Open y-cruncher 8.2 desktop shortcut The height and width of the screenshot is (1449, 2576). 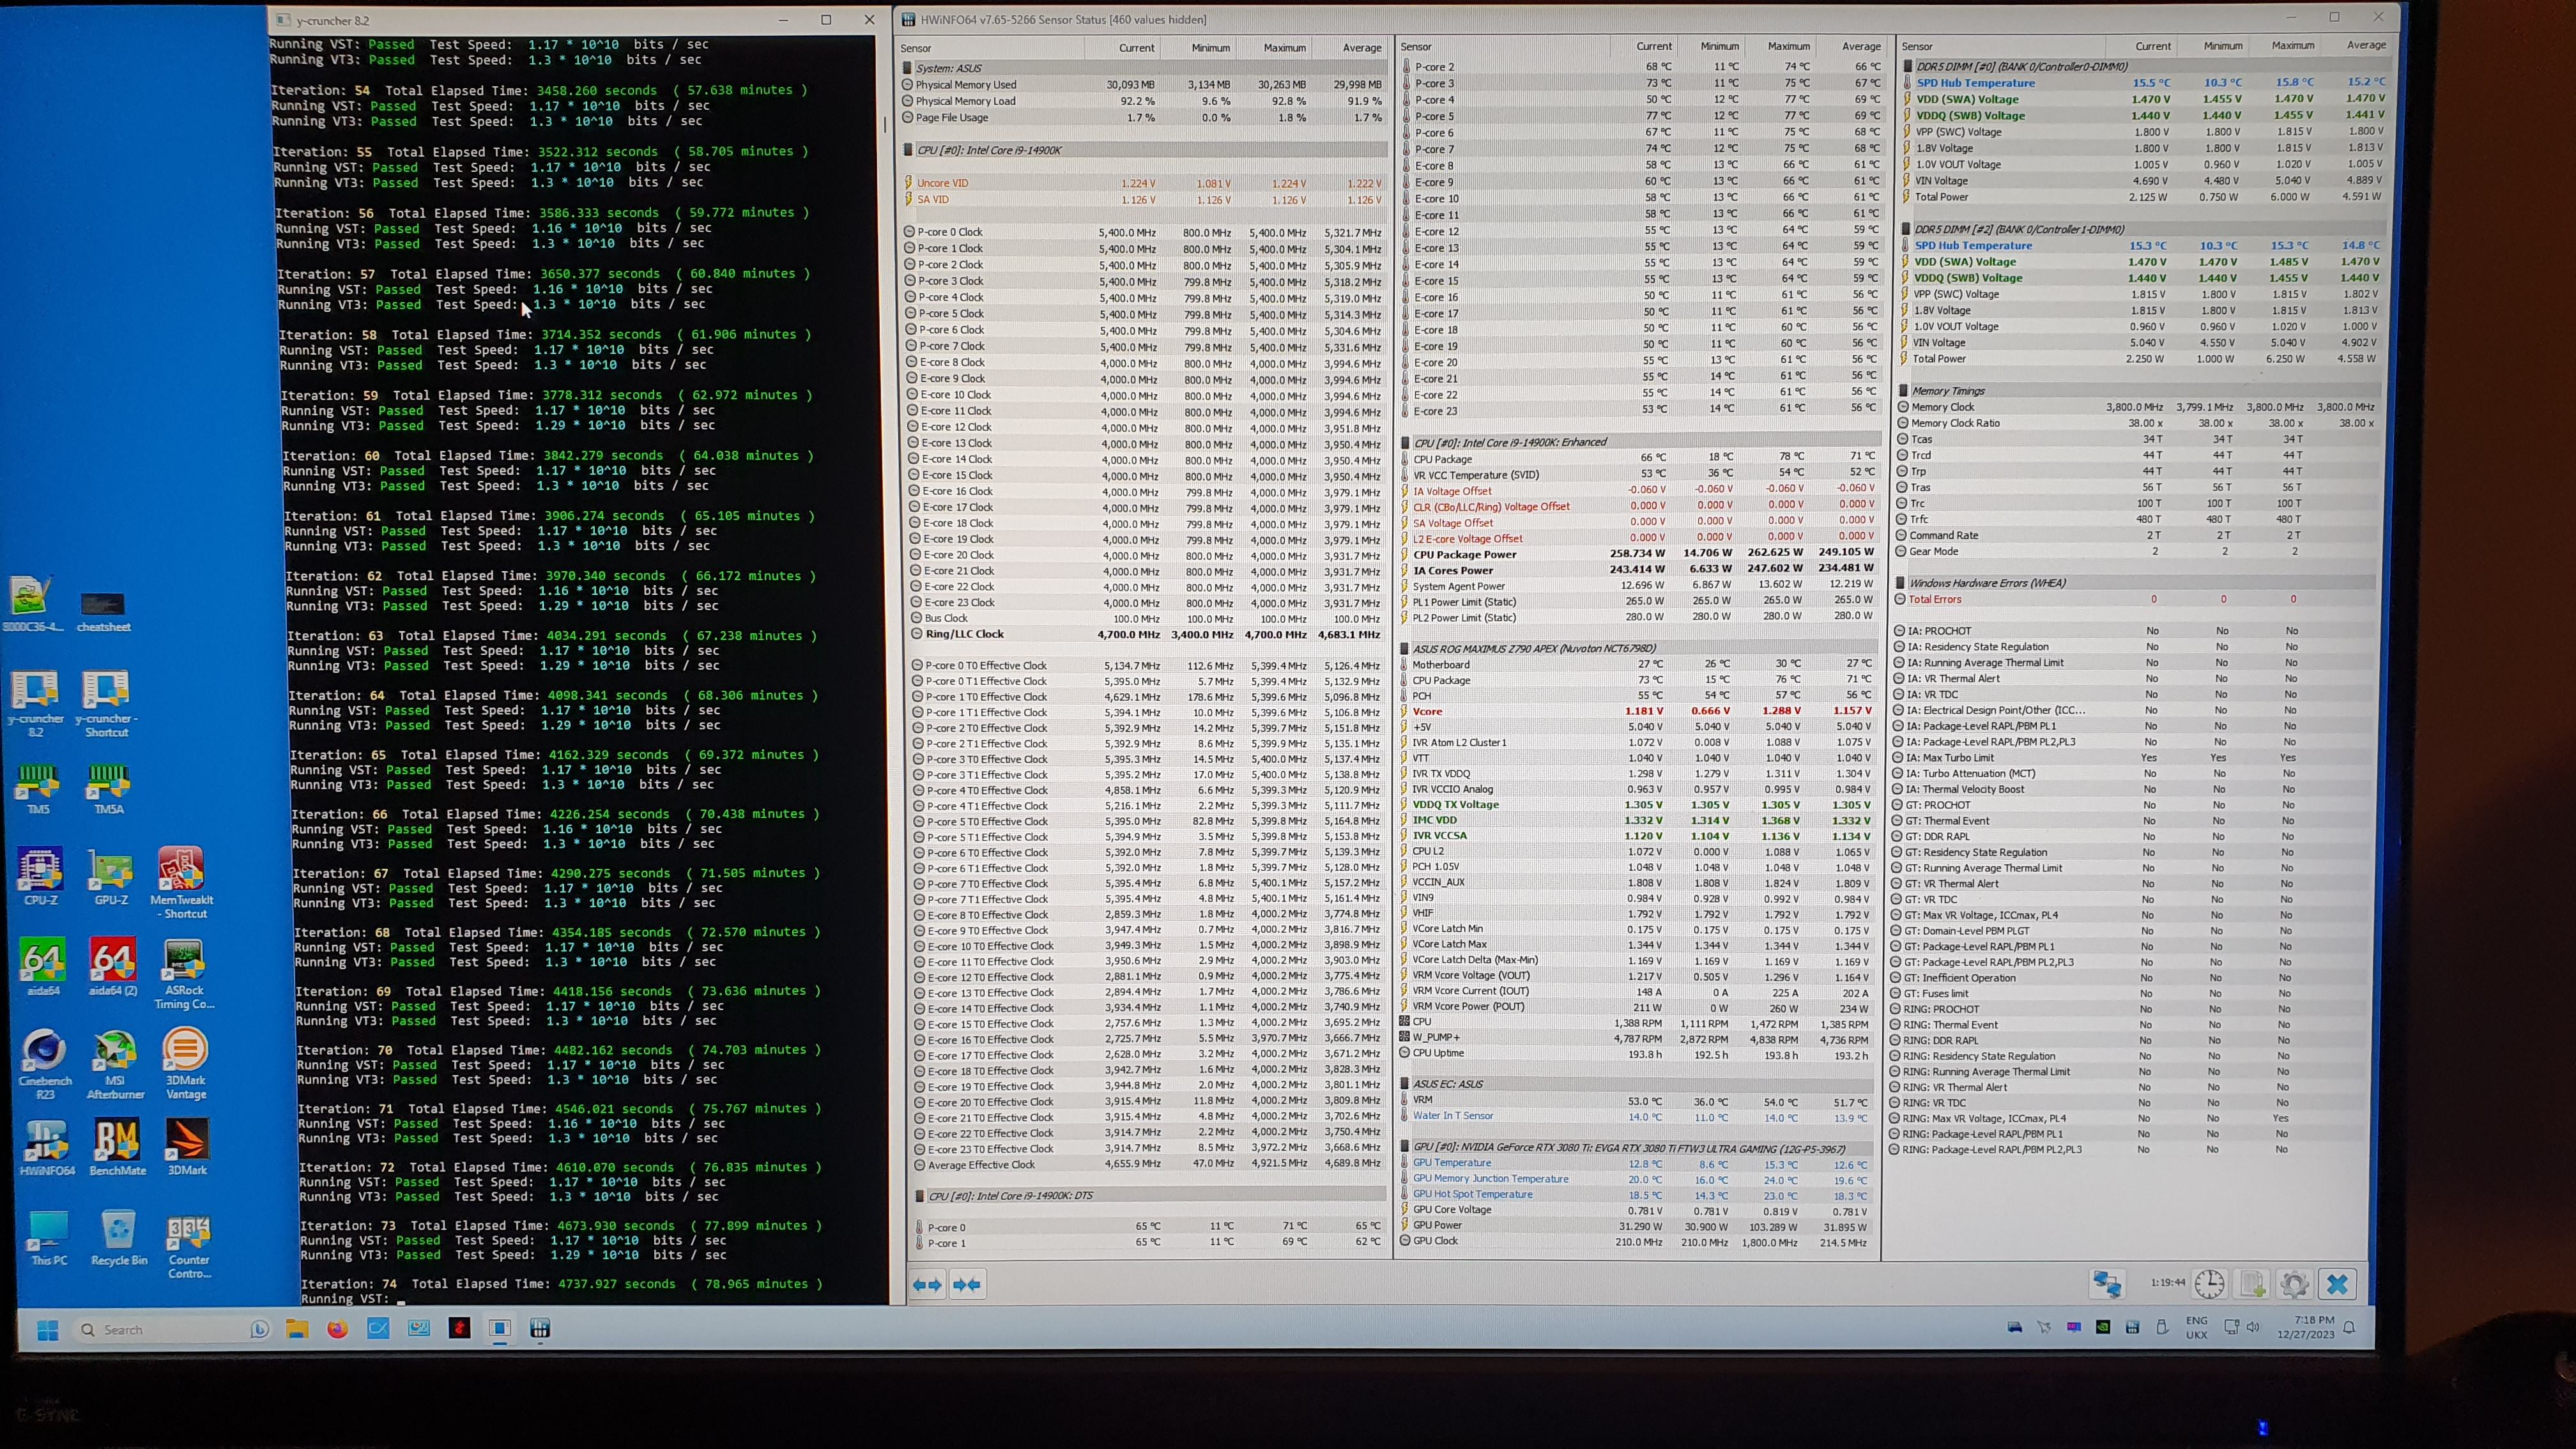(x=36, y=702)
